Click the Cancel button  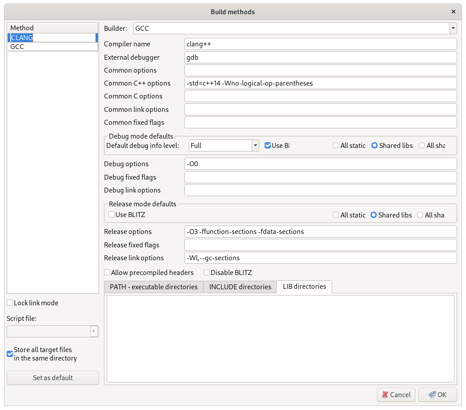click(396, 394)
